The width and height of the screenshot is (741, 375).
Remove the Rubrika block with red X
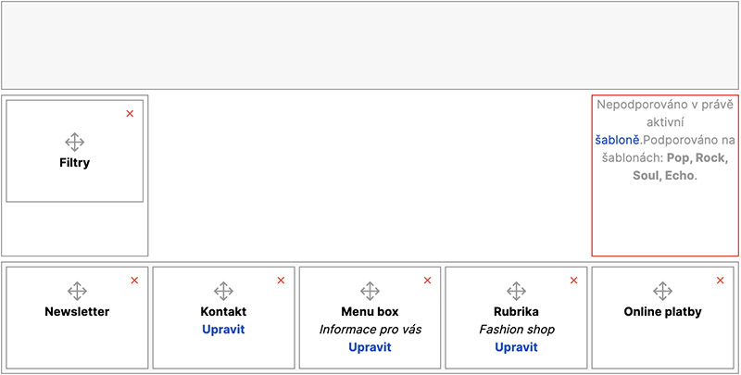coord(573,280)
